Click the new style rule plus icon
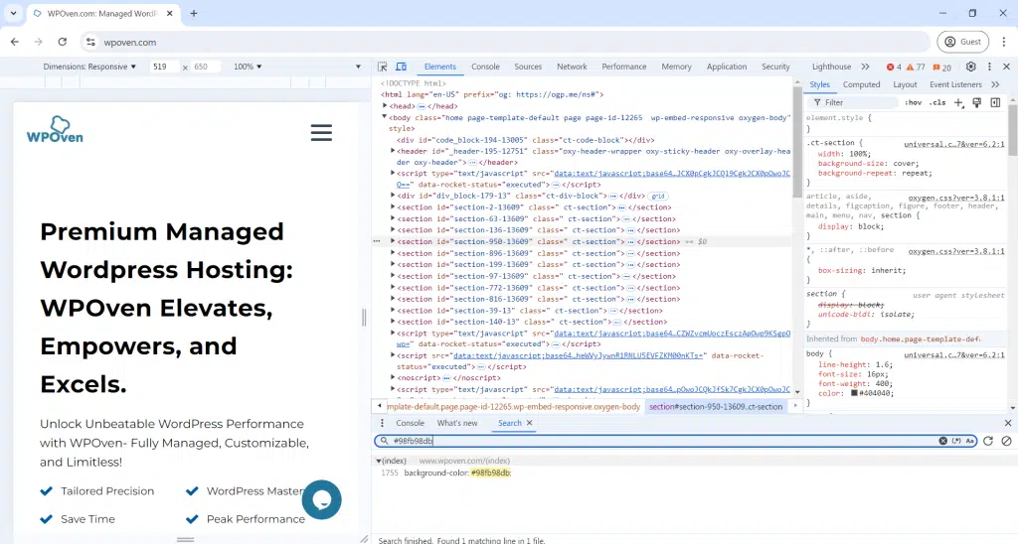 coord(959,102)
